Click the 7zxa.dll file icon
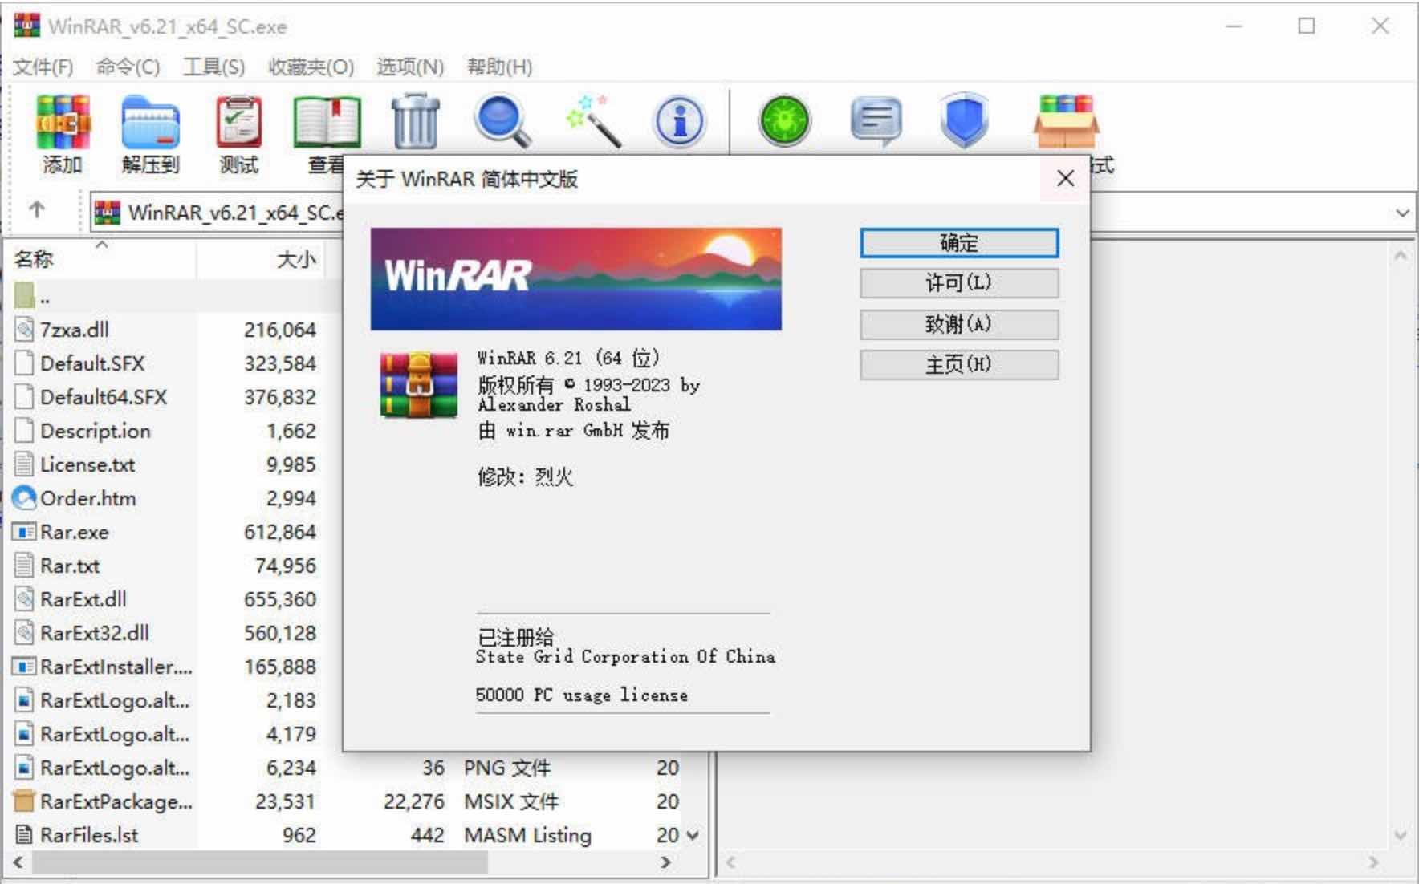 [x=25, y=330]
